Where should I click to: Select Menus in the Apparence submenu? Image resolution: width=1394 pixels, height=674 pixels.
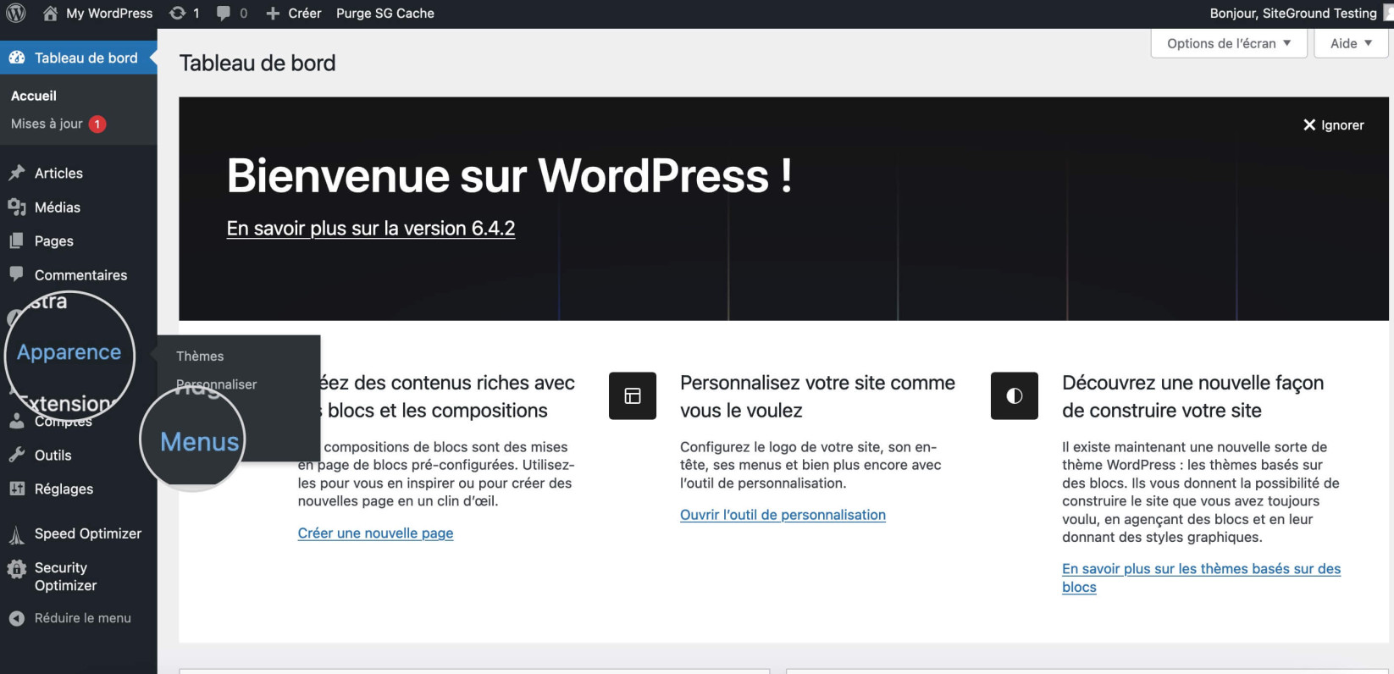(200, 441)
